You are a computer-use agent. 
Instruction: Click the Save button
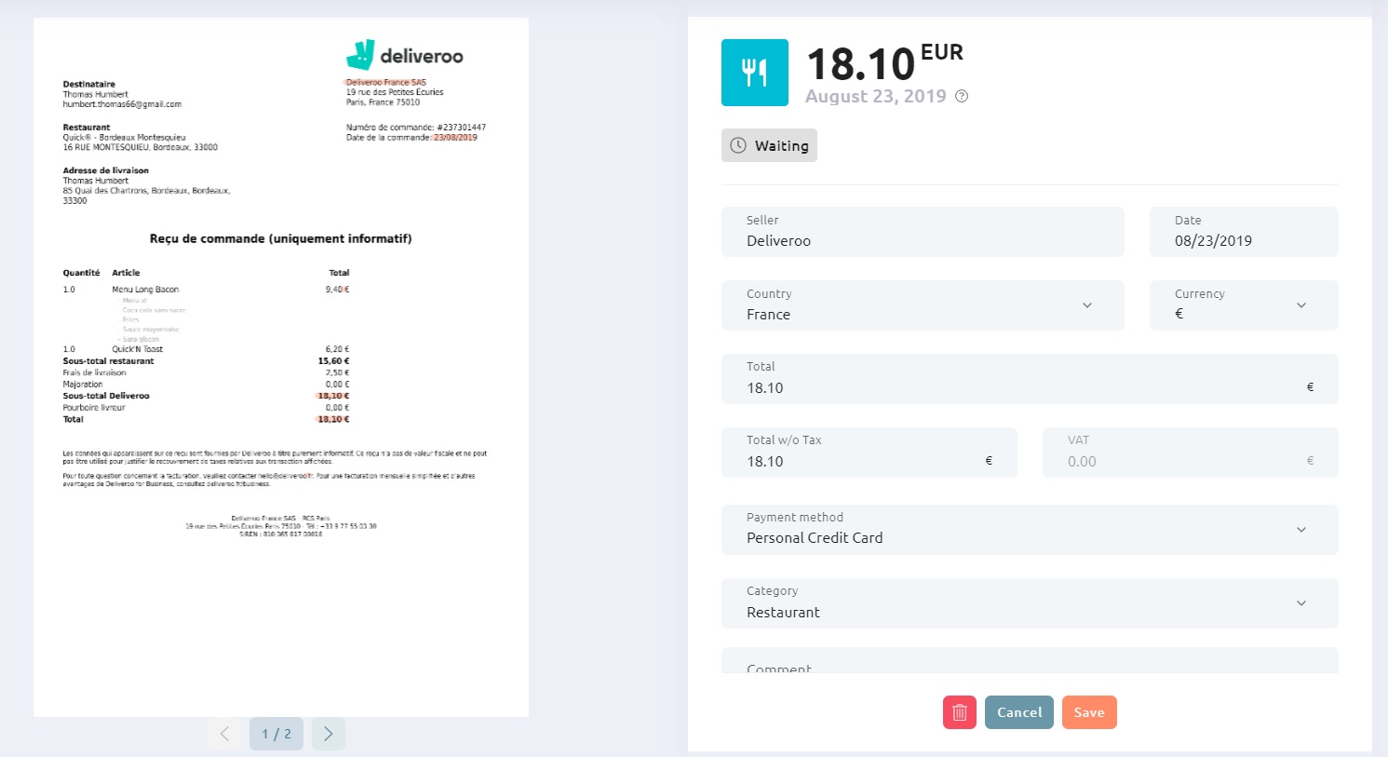1089,712
